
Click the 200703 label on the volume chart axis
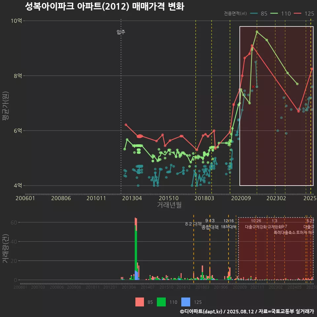pyautogui.click(x=38, y=287)
